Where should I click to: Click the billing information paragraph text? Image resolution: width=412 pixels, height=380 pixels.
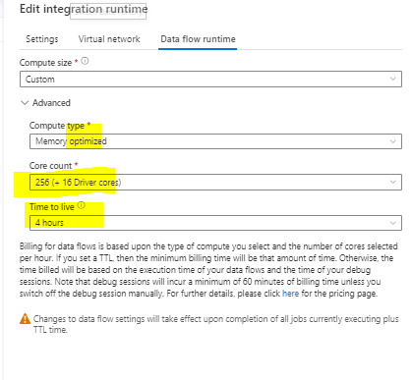208,270
